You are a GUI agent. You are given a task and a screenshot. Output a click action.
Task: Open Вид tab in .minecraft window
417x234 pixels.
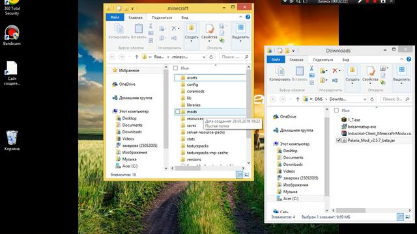point(184,18)
